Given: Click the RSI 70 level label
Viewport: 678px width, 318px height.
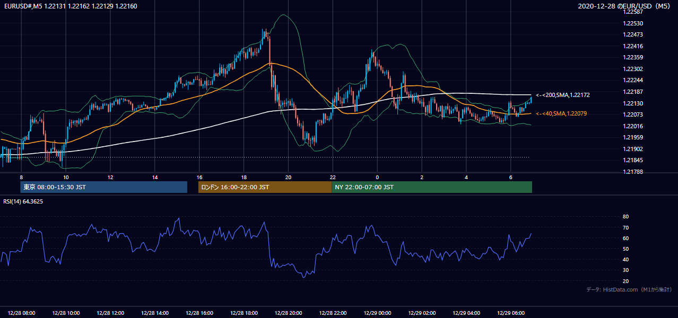Looking at the screenshot, I should [625, 227].
